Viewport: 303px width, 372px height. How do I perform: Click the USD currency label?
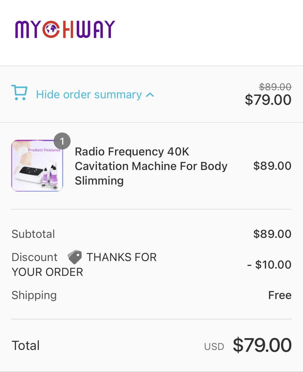[214, 346]
